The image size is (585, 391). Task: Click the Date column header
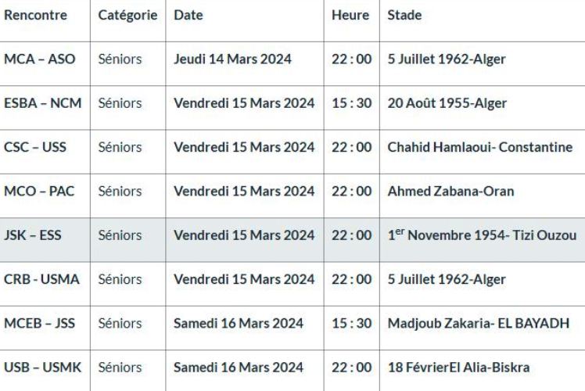point(188,16)
